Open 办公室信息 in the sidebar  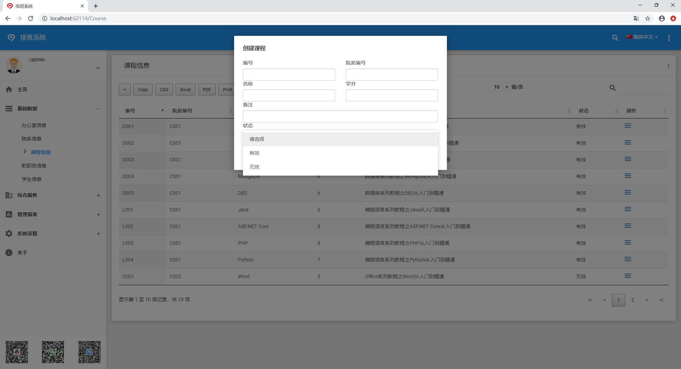click(x=34, y=125)
